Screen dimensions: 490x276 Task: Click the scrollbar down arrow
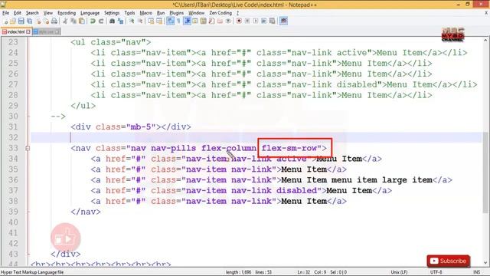point(485,263)
